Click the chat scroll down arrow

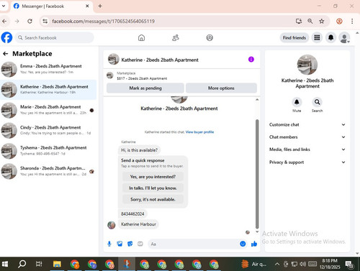click(x=257, y=231)
